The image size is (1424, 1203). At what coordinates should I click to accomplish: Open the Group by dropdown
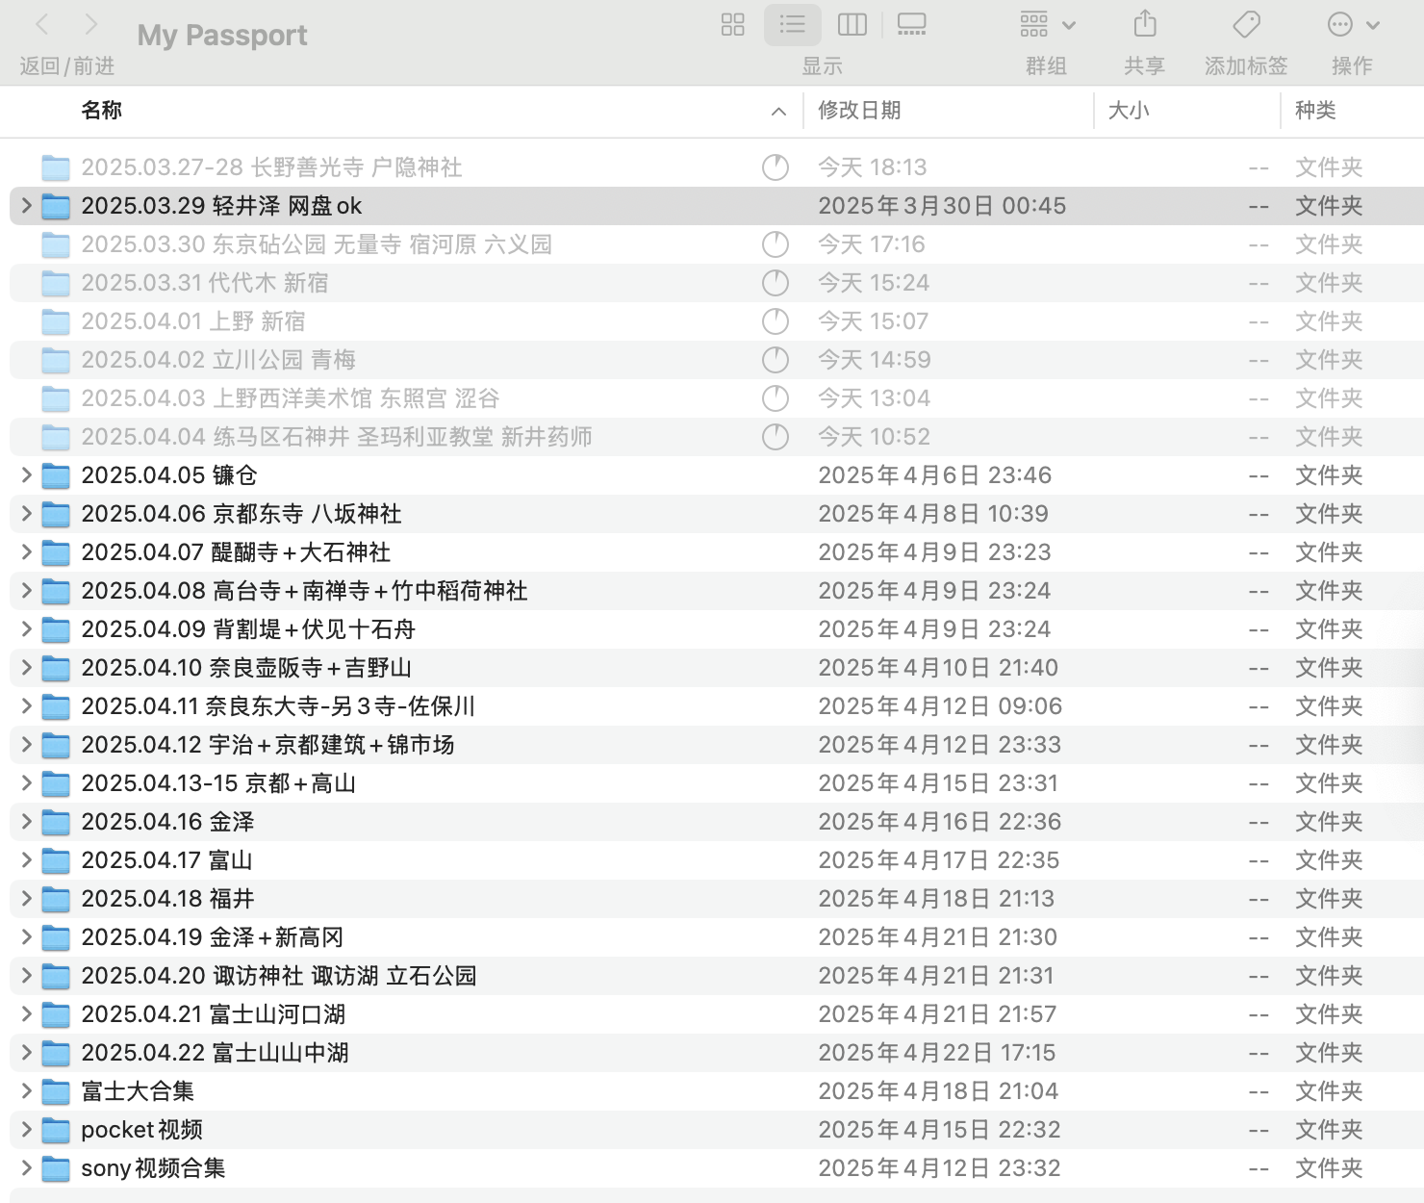1047,25
